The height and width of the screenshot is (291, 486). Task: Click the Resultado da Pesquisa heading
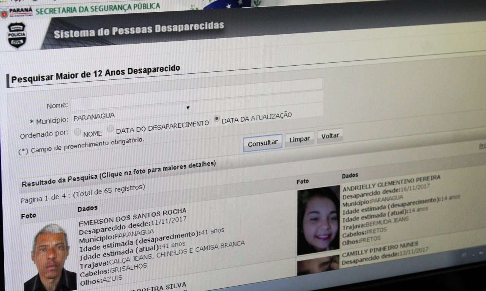pos(118,174)
